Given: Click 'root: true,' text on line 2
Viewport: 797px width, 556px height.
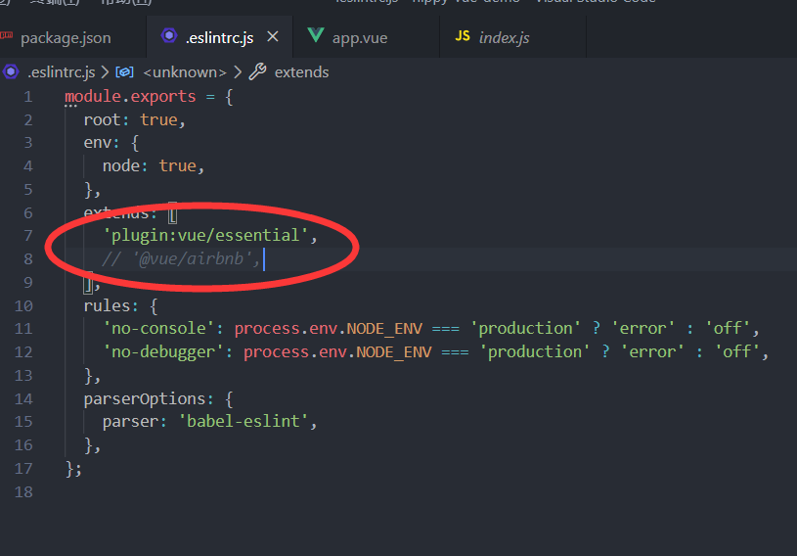Looking at the screenshot, I should [x=134, y=120].
